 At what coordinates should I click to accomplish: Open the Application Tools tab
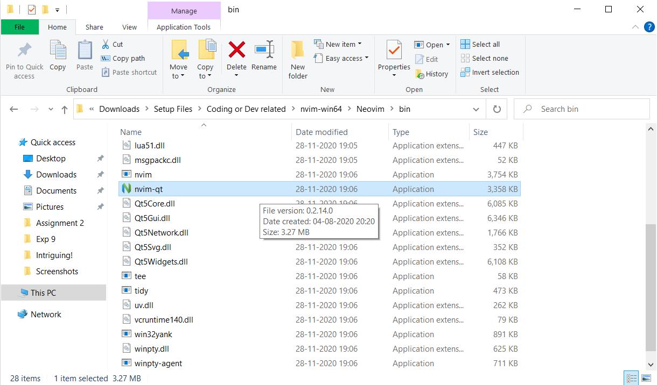click(184, 27)
